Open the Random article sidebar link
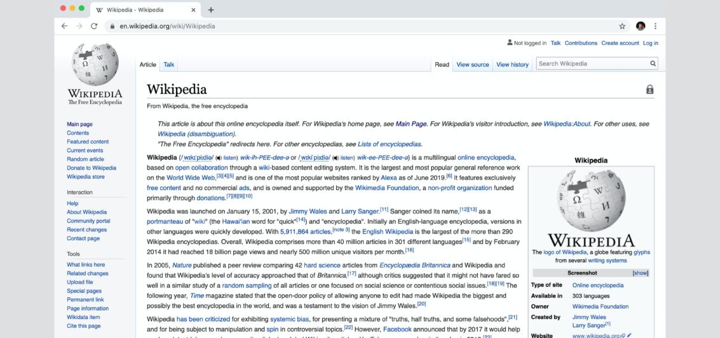The image size is (720, 338). 85,159
